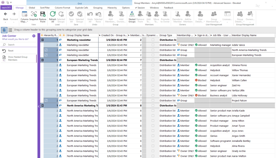Switch to the Column Format tab
Viewport: 276px width, 158px height.
click(x=62, y=8)
